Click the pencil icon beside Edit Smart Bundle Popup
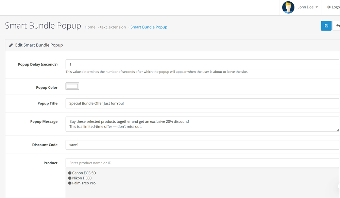Image resolution: width=340 pixels, height=198 pixels. click(x=11, y=45)
